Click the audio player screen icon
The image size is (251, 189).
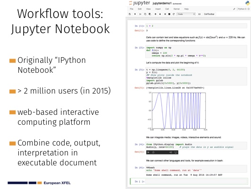point(176,152)
